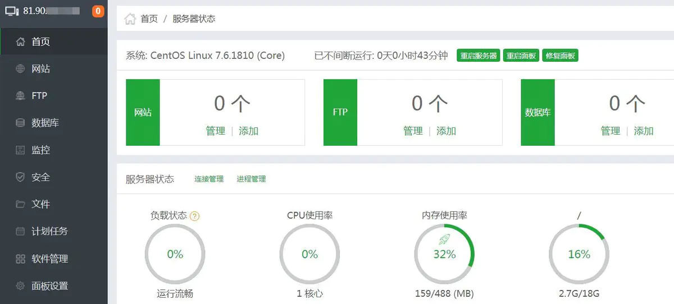
Task: Click the rocket icon in the memory gauge
Action: click(444, 240)
